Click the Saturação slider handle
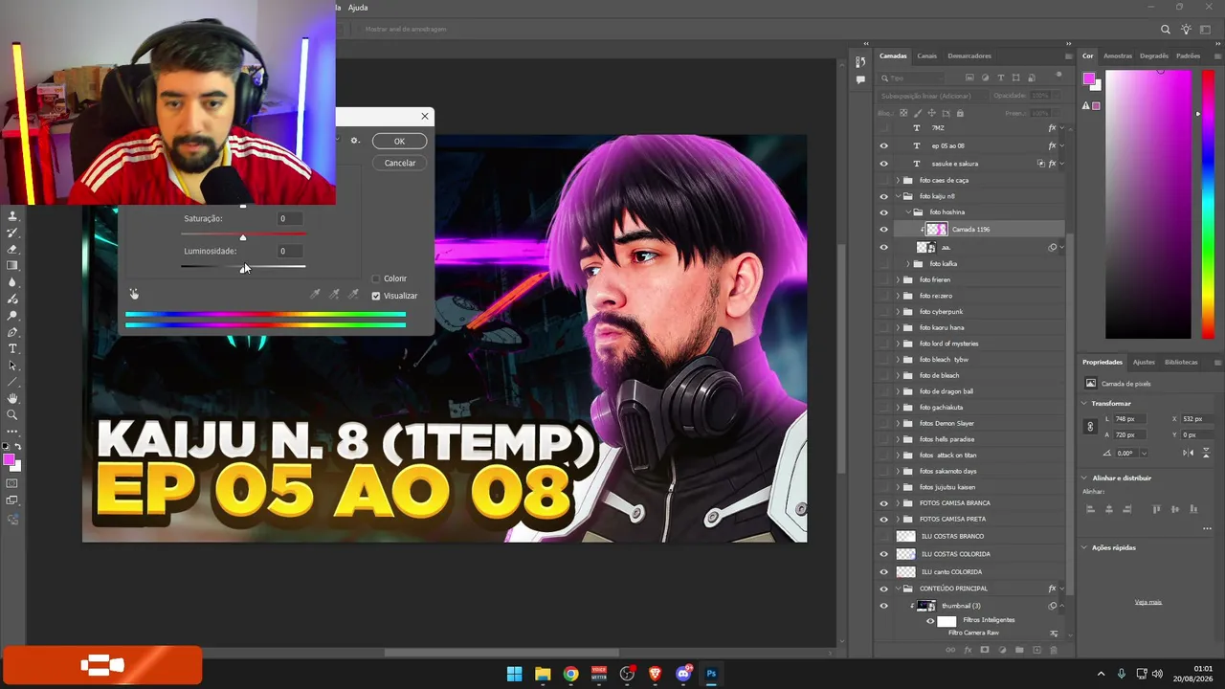The height and width of the screenshot is (689, 1225). [x=242, y=236]
